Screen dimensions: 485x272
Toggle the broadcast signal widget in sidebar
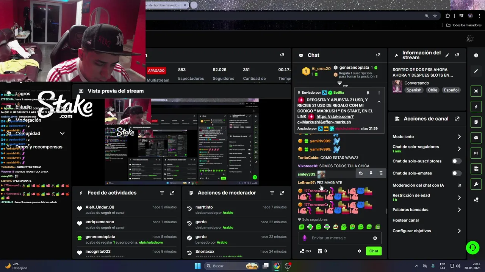pos(476,153)
